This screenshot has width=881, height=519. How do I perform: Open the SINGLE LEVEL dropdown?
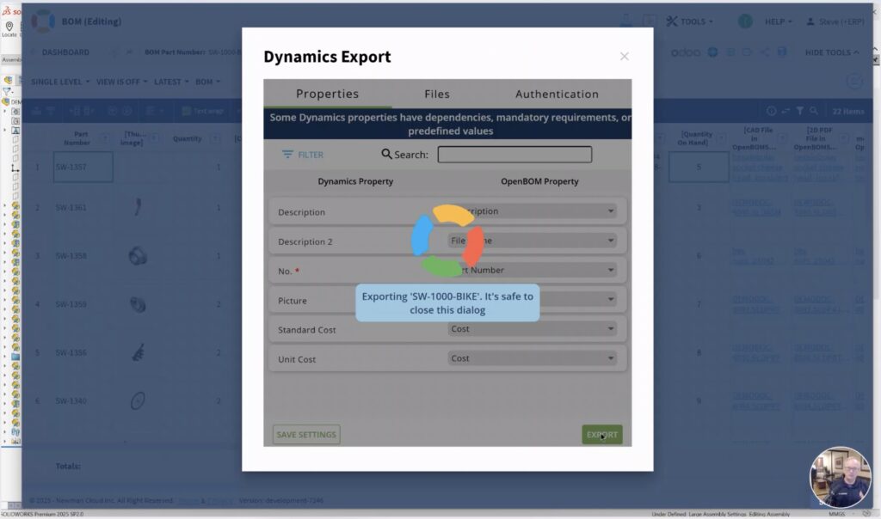click(x=60, y=82)
